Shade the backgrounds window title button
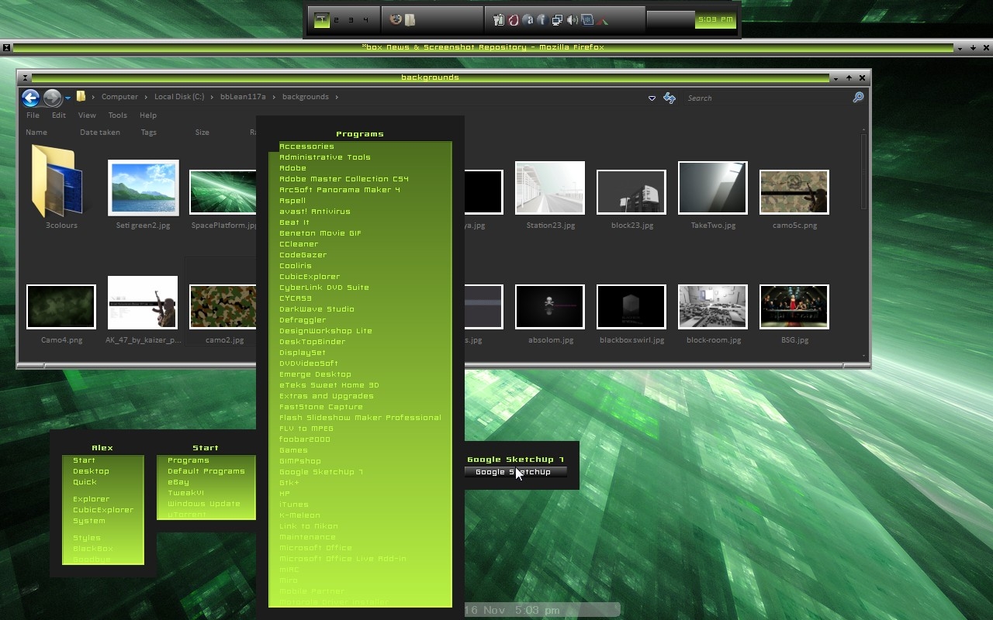The image size is (993, 620). (x=25, y=77)
